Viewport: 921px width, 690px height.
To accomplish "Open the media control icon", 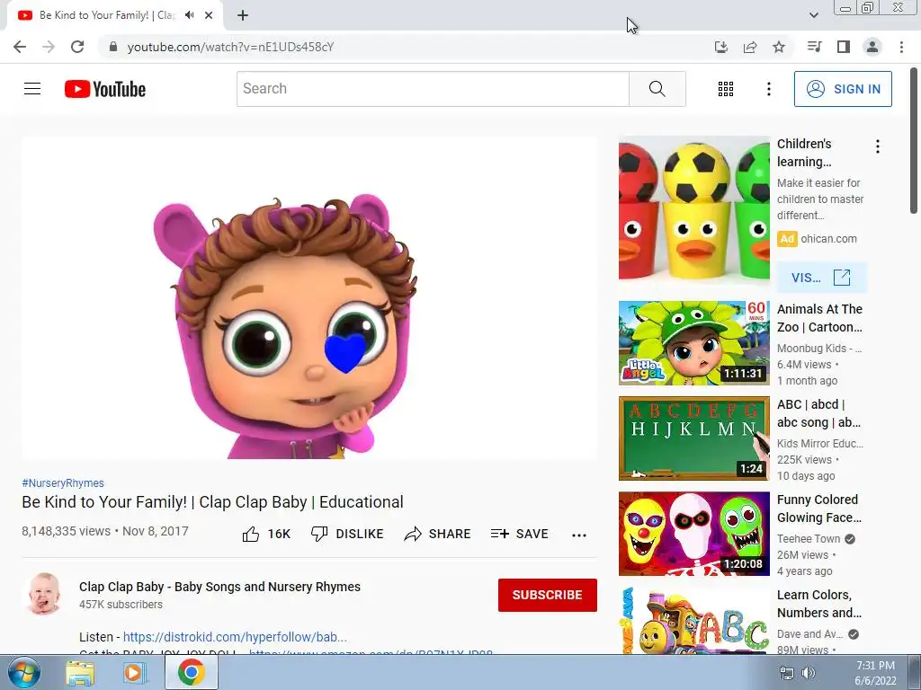I will [814, 47].
